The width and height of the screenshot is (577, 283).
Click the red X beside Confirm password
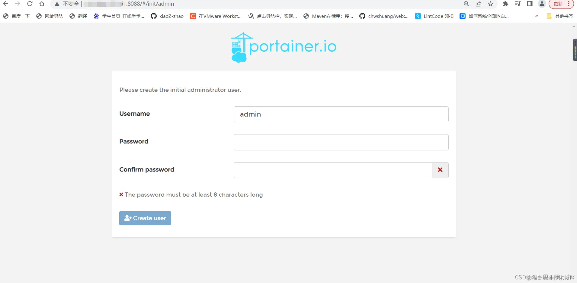[440, 170]
